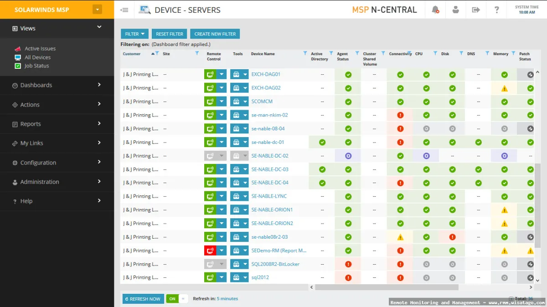
Task: Open Site column filter icon
Action: pos(197,53)
